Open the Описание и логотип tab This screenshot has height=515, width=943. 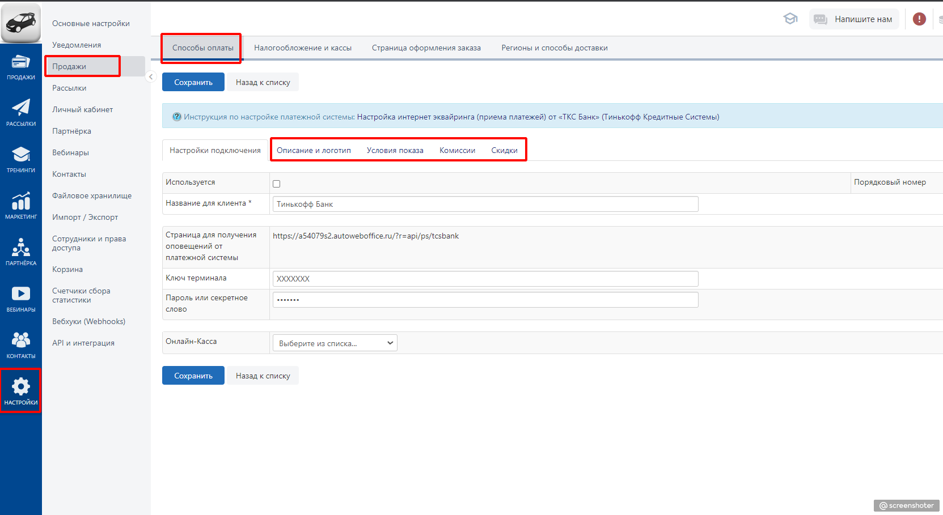coord(314,151)
